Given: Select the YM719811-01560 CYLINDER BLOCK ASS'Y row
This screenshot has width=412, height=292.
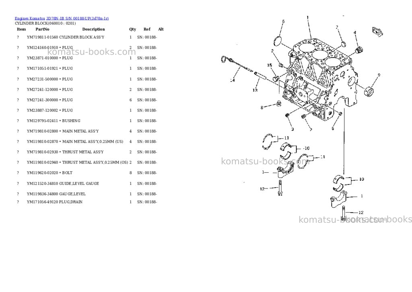Looking at the screenshot, I should click(87, 37).
